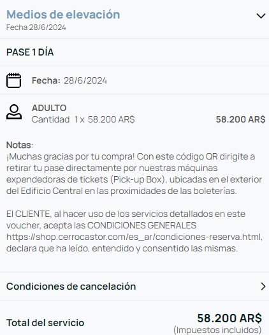Click the bold Fecha label in date row
The image size is (269, 335).
pyautogui.click(x=46, y=80)
